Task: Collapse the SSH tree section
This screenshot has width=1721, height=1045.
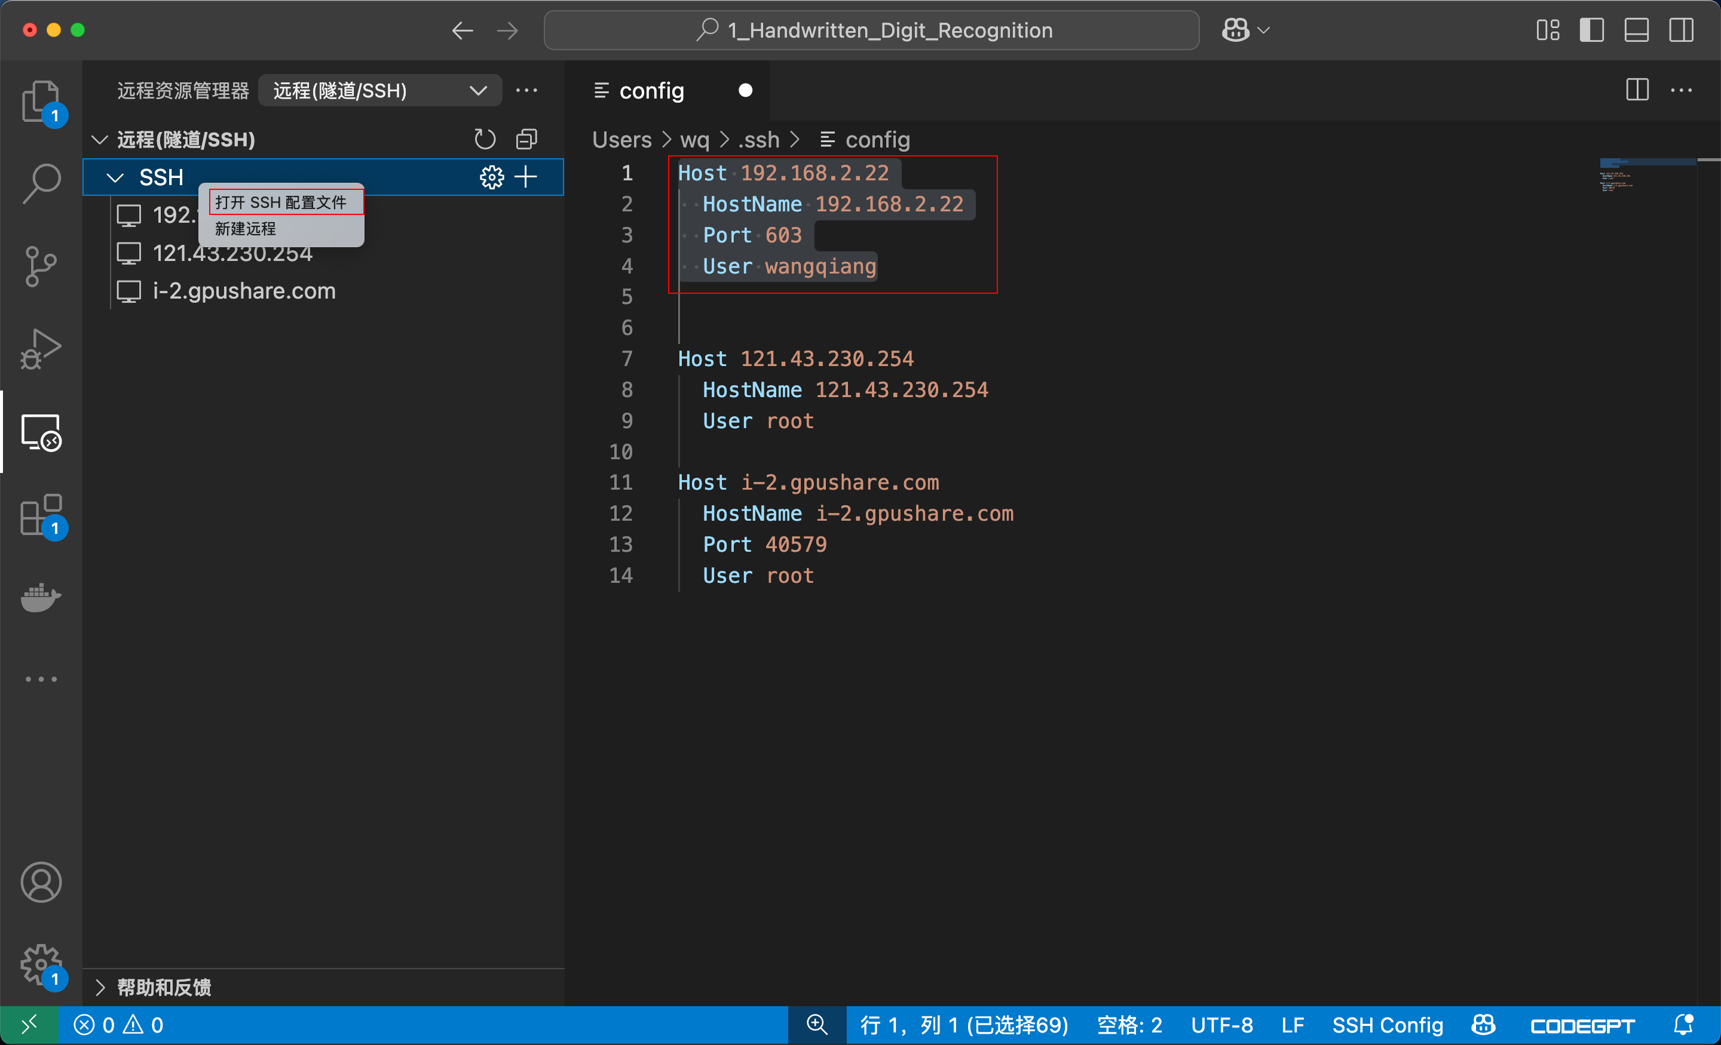Action: click(x=115, y=177)
